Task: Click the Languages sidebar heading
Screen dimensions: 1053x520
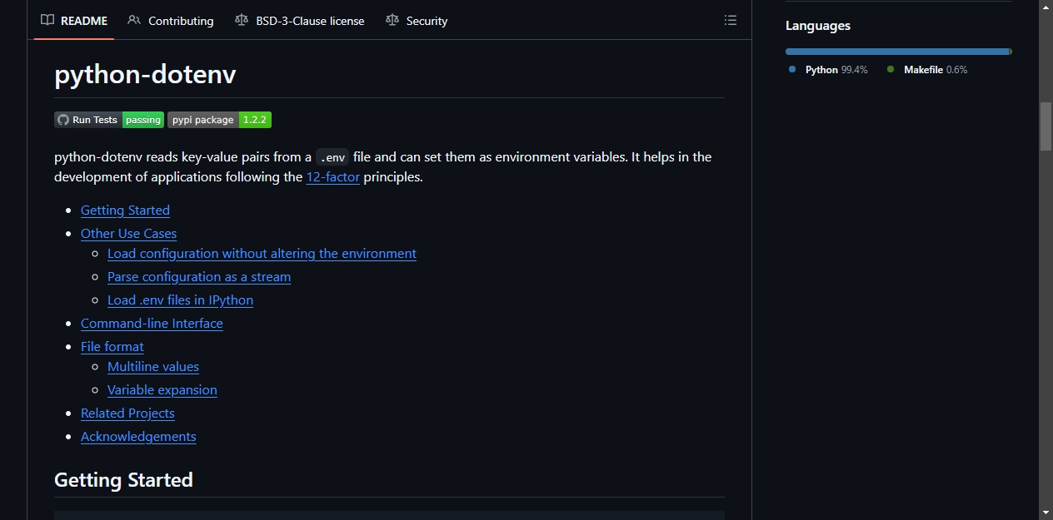Action: (x=818, y=26)
